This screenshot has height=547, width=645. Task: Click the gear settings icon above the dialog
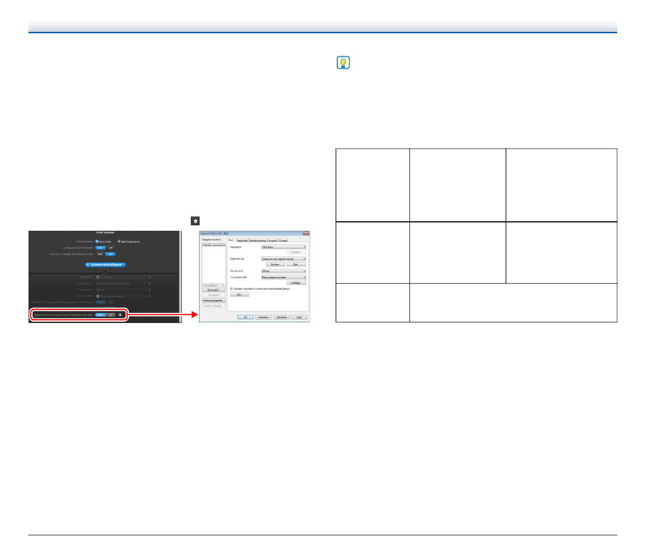click(196, 221)
